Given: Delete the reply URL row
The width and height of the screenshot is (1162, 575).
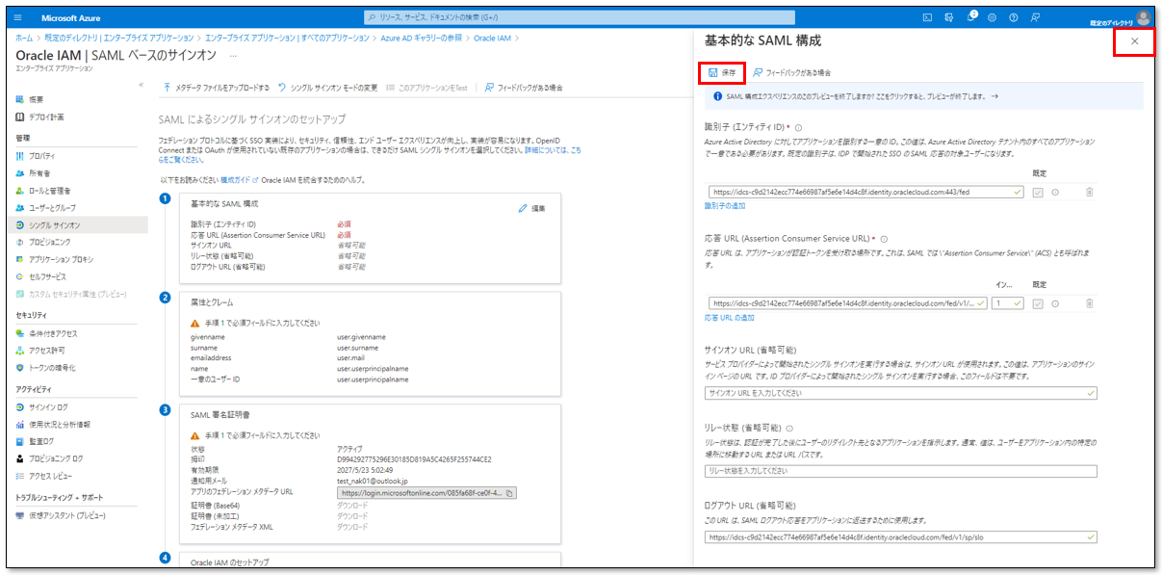Looking at the screenshot, I should tap(1089, 303).
